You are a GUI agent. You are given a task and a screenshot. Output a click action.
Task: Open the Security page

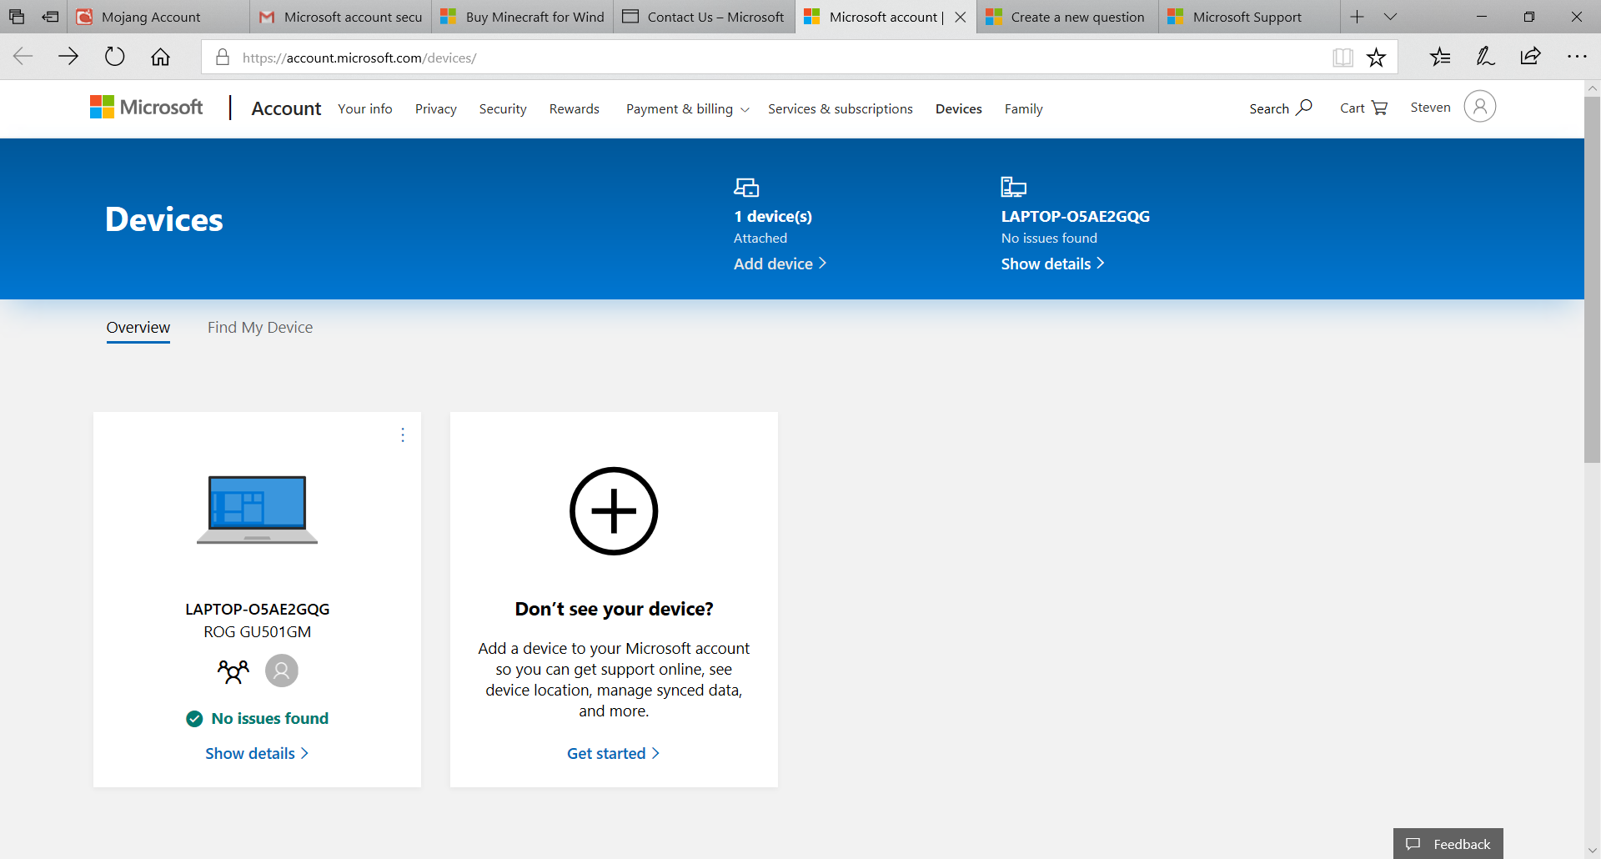pyautogui.click(x=503, y=108)
